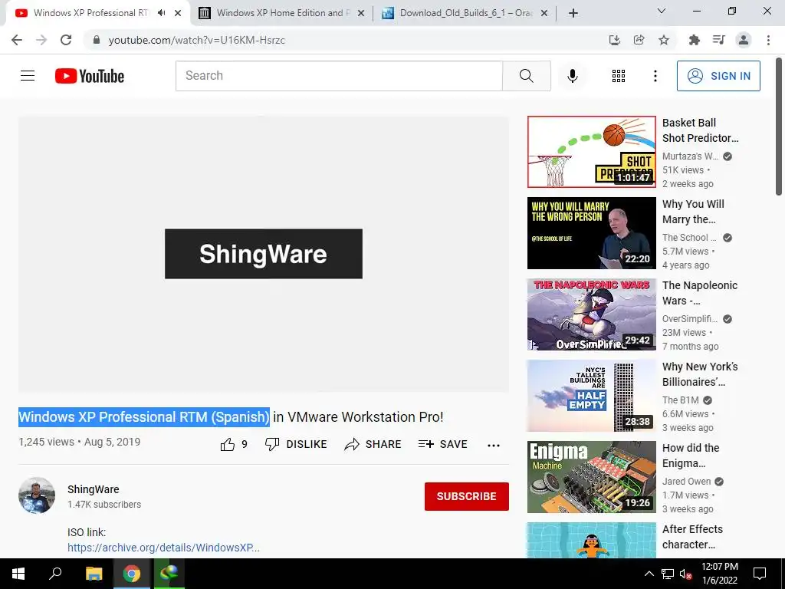The width and height of the screenshot is (785, 589).
Task: Click the 1.47K subscribers text
Action: (x=104, y=505)
